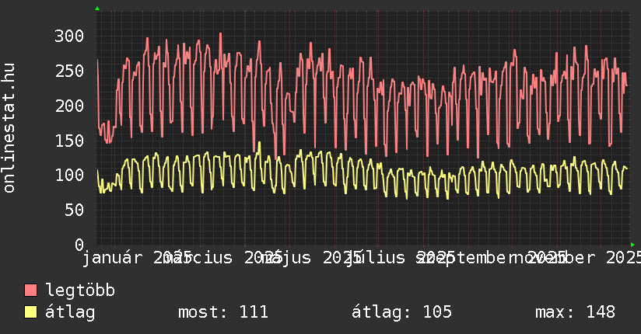The image size is (641, 334).
Task: Click the 50 label on the y-axis
Action: [75, 210]
